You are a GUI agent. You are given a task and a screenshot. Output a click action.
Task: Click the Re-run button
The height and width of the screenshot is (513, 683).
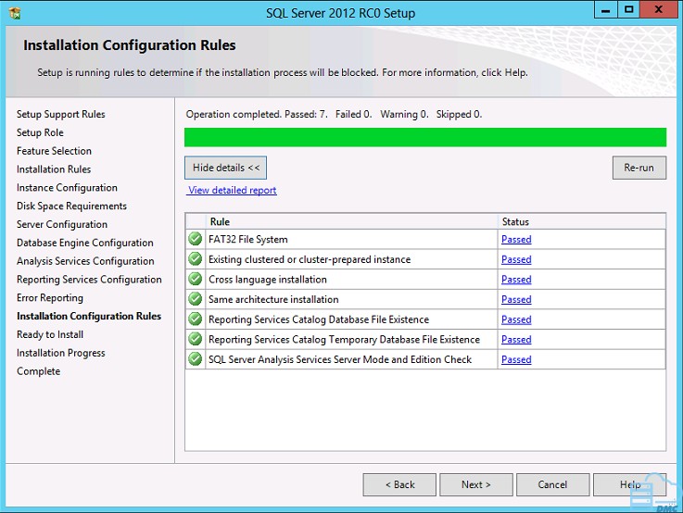pos(639,168)
